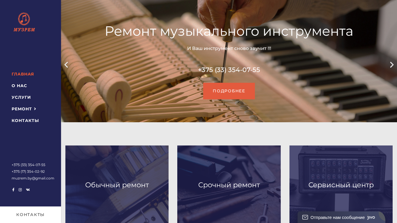This screenshot has width=397, height=223.
Task: Open the О нас menu item
Action: (x=19, y=86)
